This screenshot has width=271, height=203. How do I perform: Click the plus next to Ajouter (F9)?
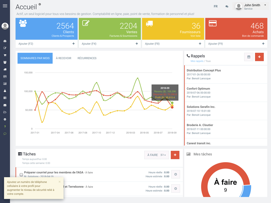click(263, 44)
